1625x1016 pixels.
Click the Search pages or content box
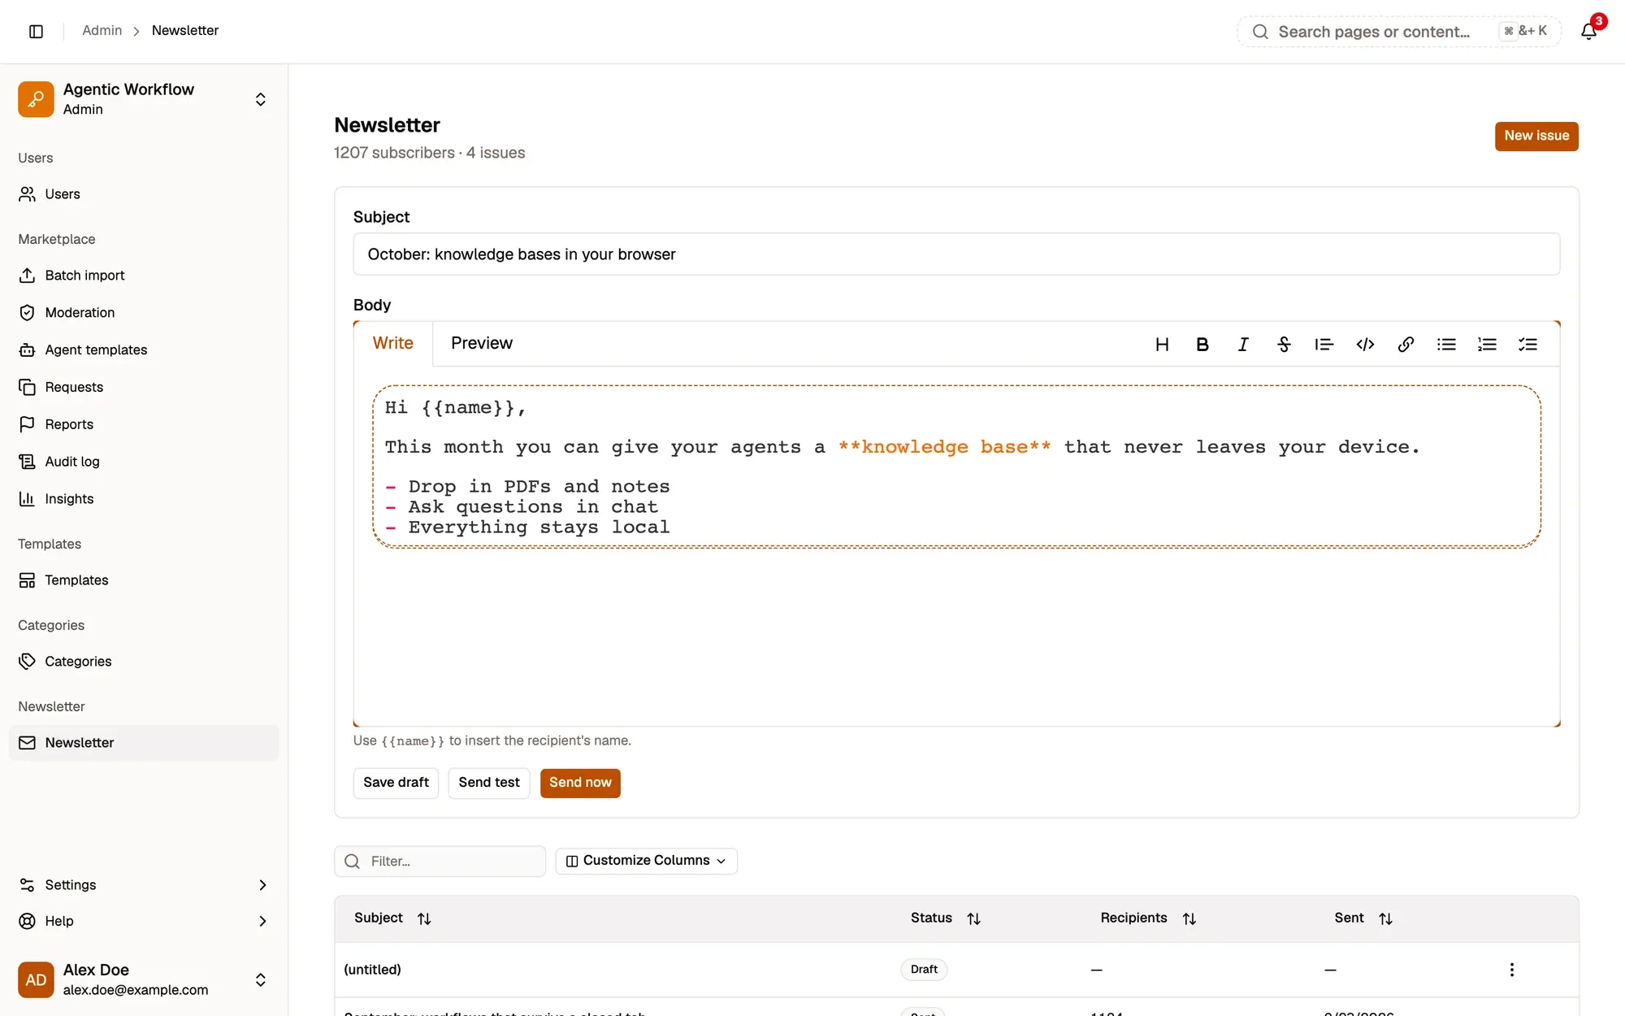(1399, 32)
